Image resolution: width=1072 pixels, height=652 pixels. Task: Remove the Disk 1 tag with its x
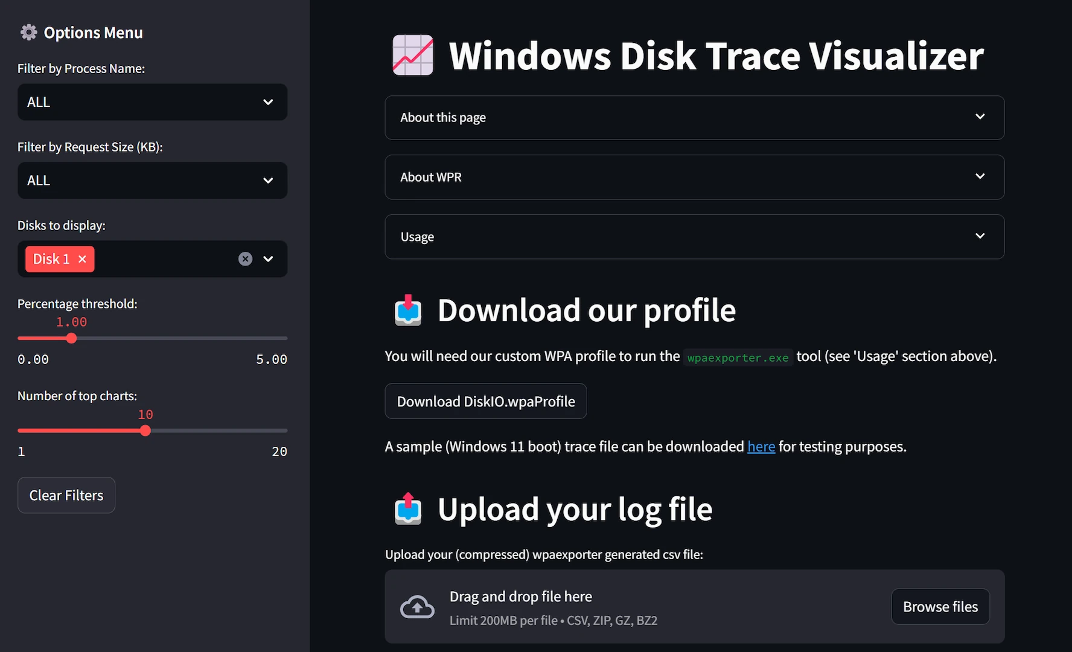[83, 259]
